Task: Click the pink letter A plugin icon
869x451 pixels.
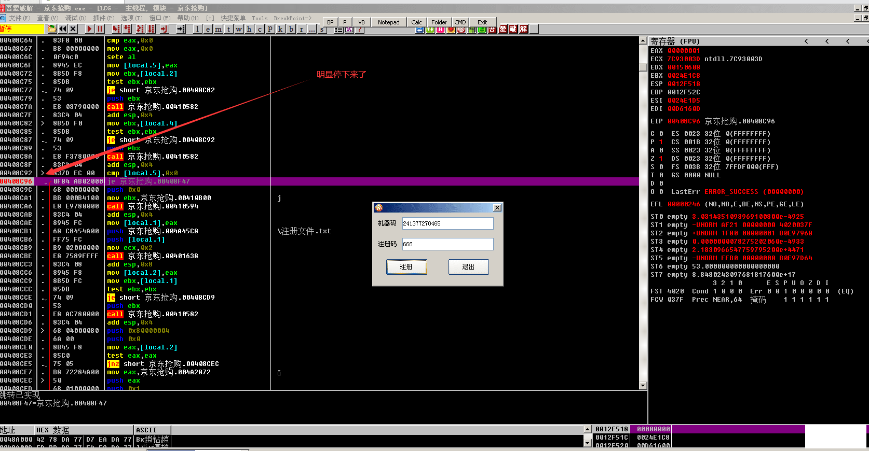Action: (x=441, y=30)
